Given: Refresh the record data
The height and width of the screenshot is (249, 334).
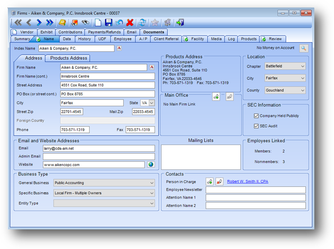Looking at the screenshot, I should tap(142, 23).
